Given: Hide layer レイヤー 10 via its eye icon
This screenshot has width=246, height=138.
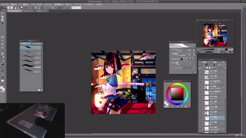Looking at the screenshot, I should coord(200,98).
